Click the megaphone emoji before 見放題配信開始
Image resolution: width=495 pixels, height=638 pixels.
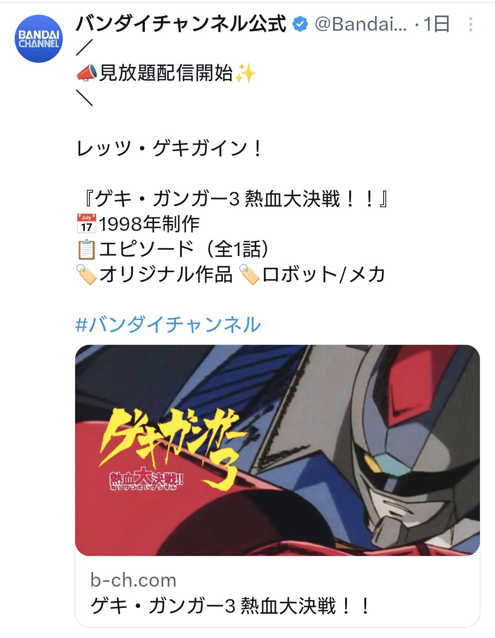pyautogui.click(x=87, y=73)
